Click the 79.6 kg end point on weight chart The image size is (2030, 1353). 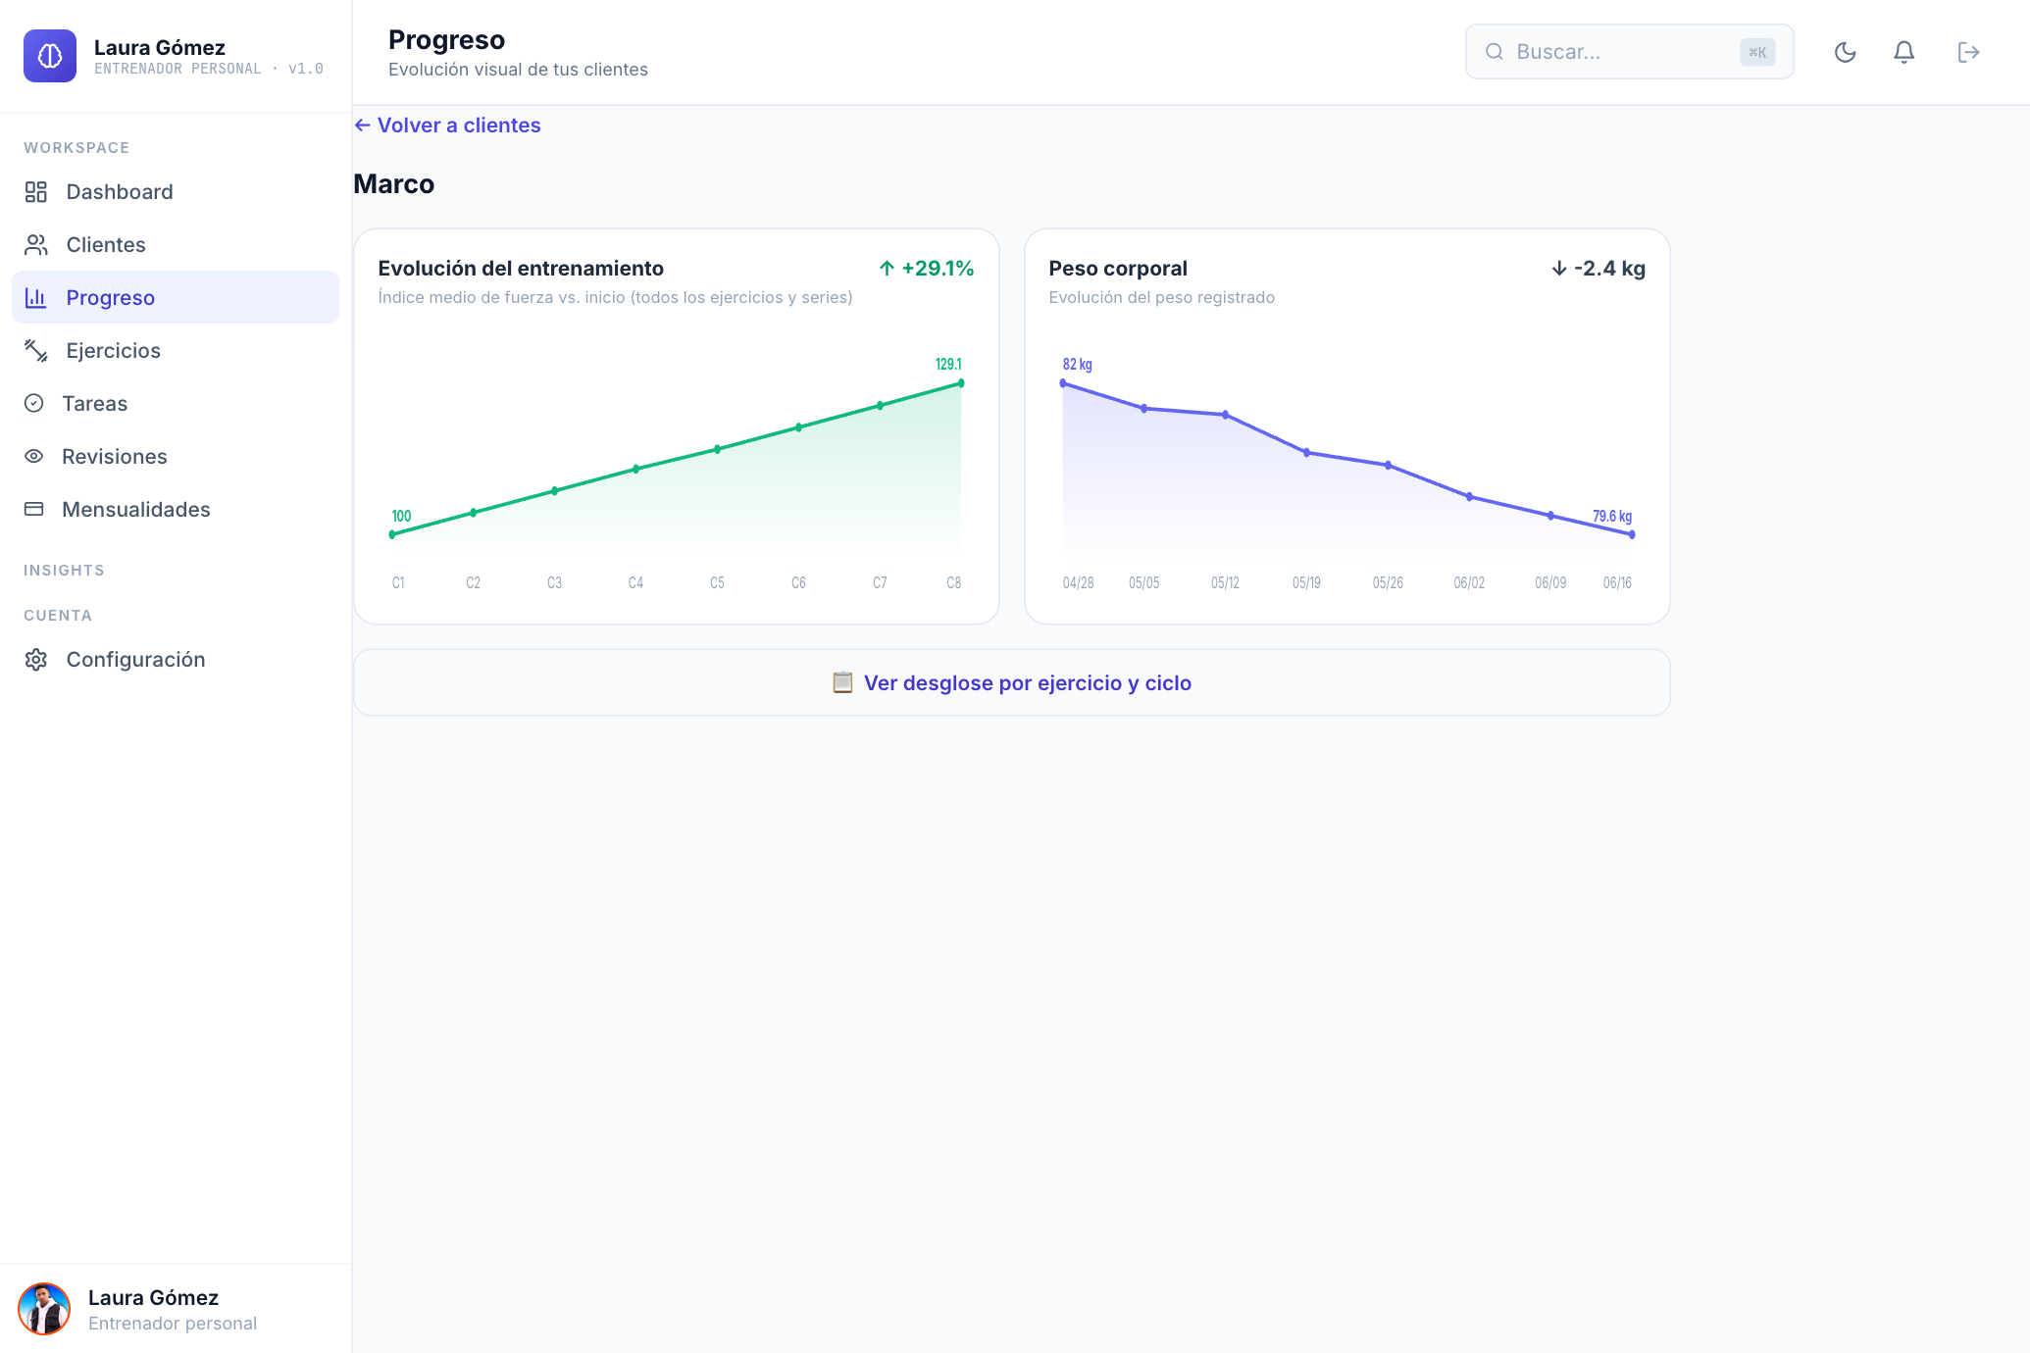coord(1632,534)
